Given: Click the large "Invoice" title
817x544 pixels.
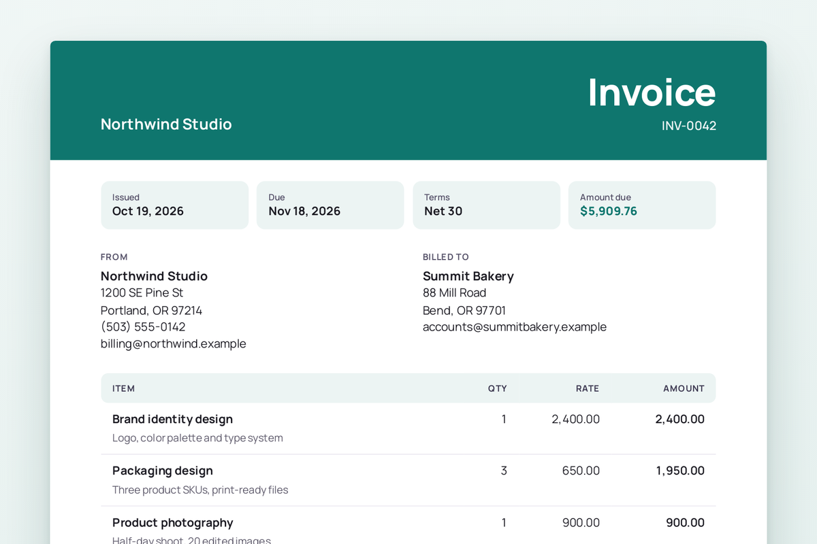Looking at the screenshot, I should (652, 92).
